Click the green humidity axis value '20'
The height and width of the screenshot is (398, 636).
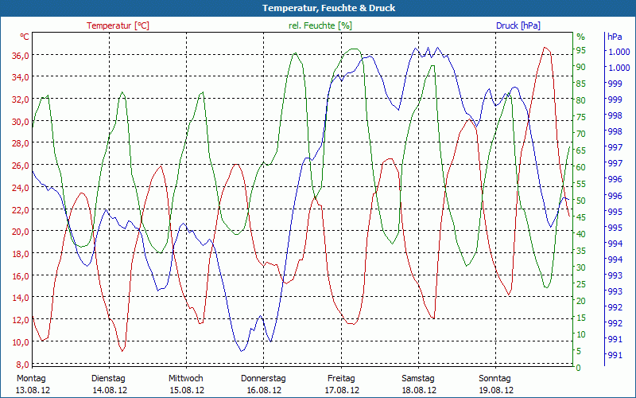pos(581,301)
